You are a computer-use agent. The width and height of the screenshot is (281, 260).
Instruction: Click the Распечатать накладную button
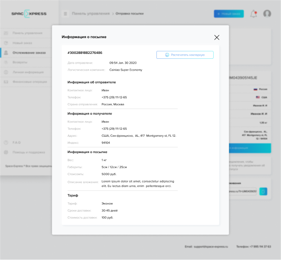(x=185, y=55)
